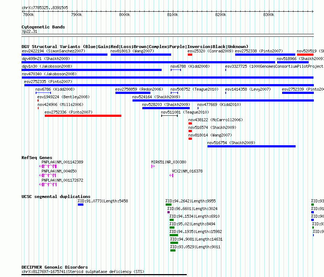Viewport: 324px width, 277px height.
Task: Click the 8000k ruler position
Action: click(125, 15)
